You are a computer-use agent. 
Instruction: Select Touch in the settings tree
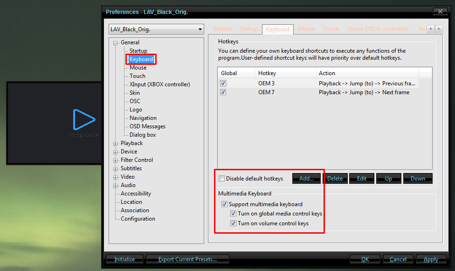(137, 76)
